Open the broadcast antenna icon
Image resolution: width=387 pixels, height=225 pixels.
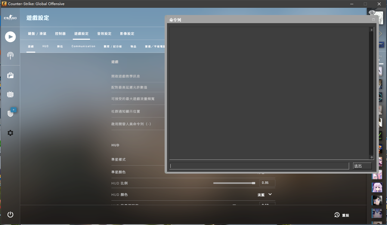click(x=10, y=56)
